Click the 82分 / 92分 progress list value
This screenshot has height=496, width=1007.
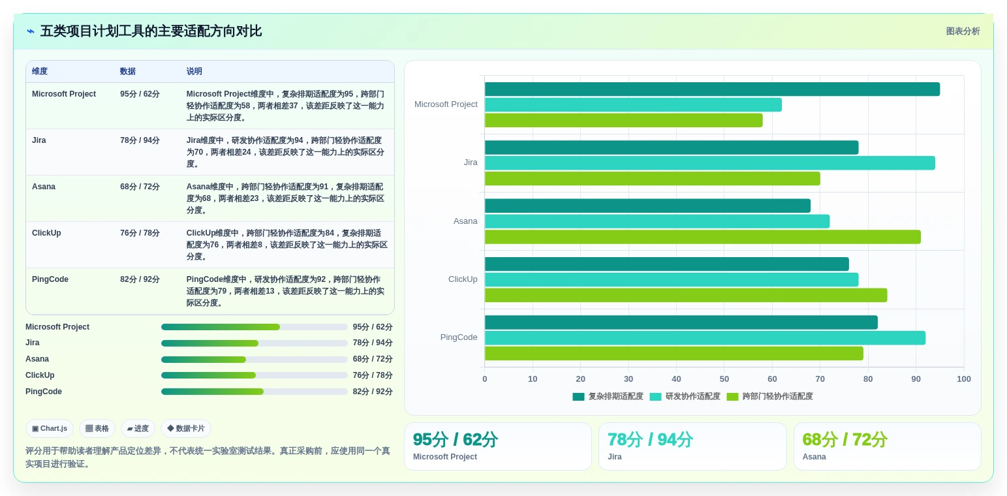click(x=373, y=392)
